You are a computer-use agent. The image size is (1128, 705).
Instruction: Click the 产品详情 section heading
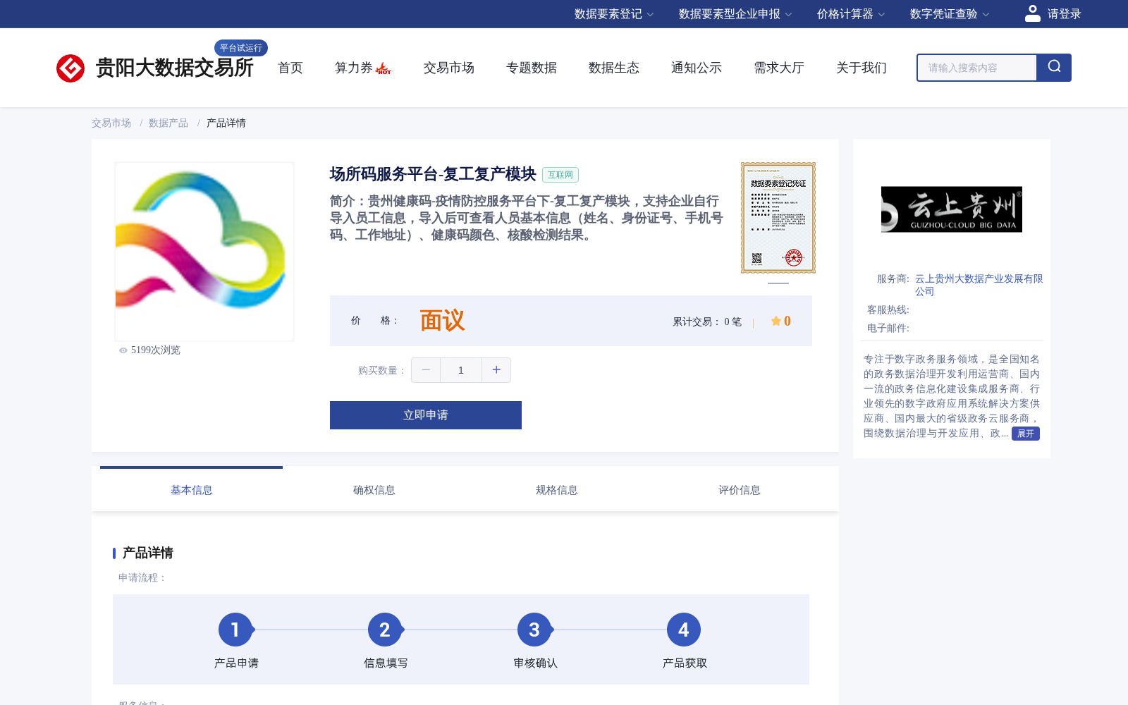pyautogui.click(x=147, y=553)
